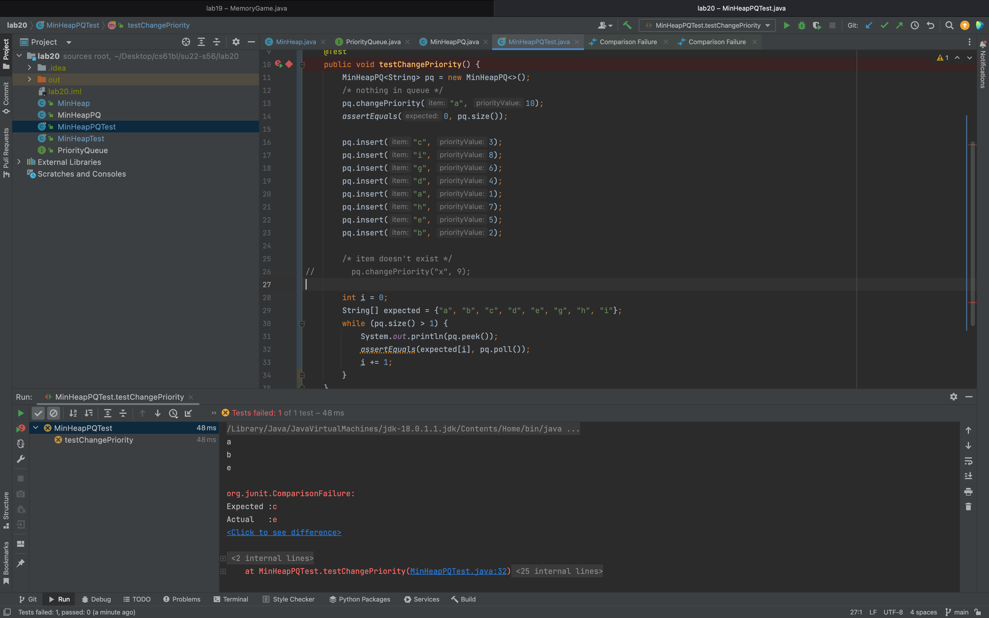
Task: Follow the MinHeapPQTest.java:32 stack trace link
Action: tap(458, 571)
